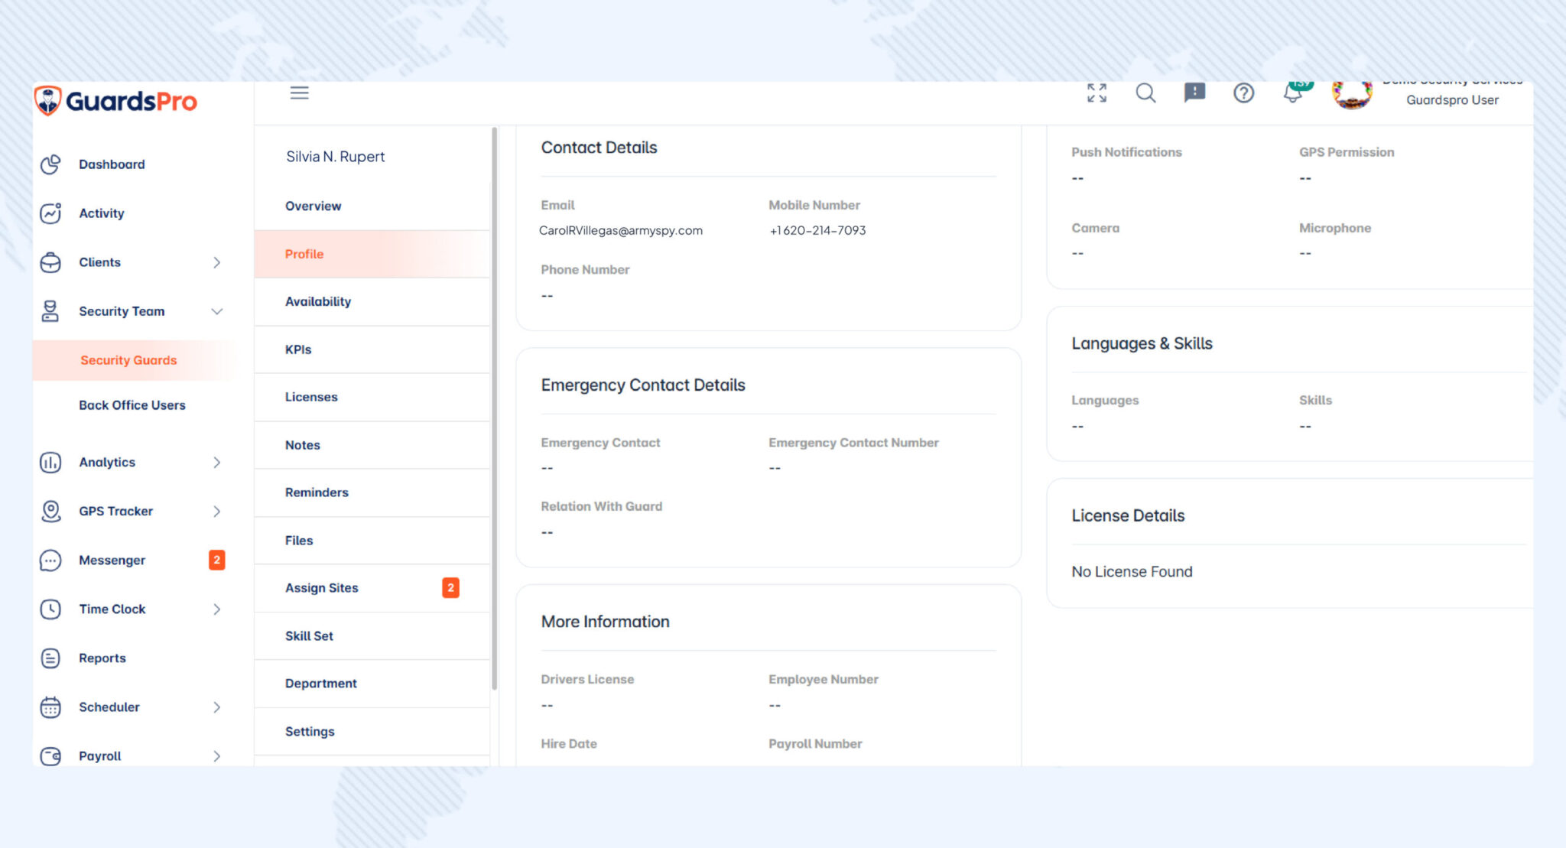Open the Skill Set tab
This screenshot has height=848, width=1566.
[372, 636]
